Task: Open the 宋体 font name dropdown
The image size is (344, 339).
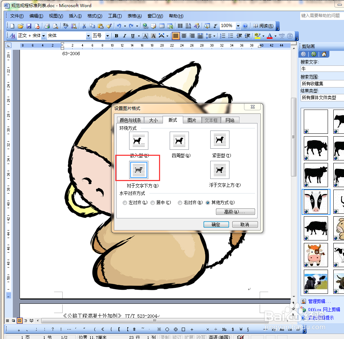Action: (88, 36)
